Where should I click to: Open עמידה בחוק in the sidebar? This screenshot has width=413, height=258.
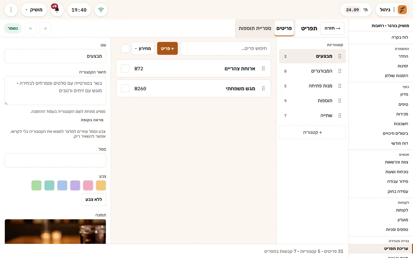click(x=381, y=191)
